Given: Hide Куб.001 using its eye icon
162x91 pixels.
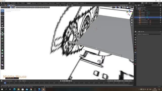Looking at the screenshot, I should point(160,12).
